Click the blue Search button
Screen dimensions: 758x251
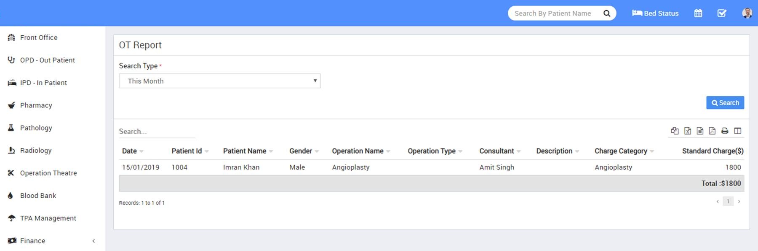[725, 103]
